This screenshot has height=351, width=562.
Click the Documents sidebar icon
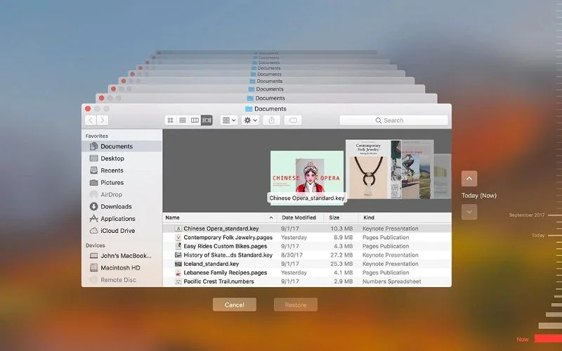point(93,146)
